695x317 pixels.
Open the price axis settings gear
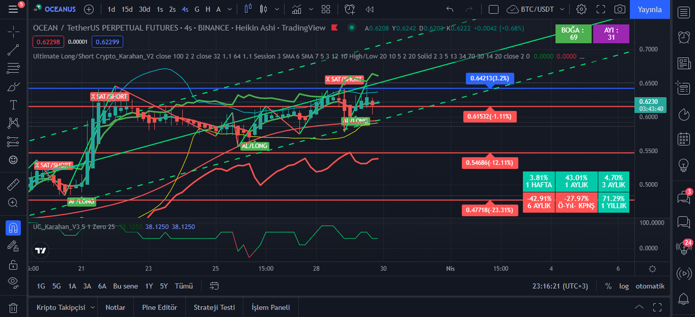(x=652, y=269)
